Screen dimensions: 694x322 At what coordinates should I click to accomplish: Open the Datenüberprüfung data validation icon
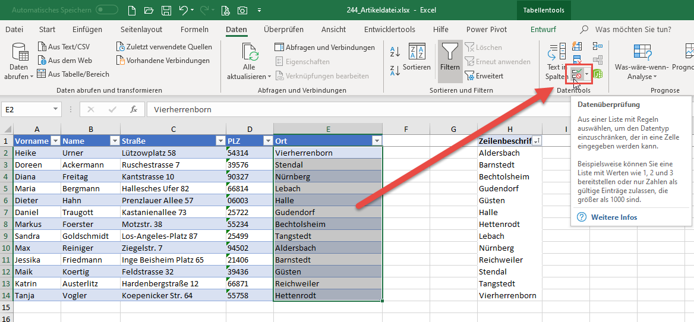tap(577, 75)
